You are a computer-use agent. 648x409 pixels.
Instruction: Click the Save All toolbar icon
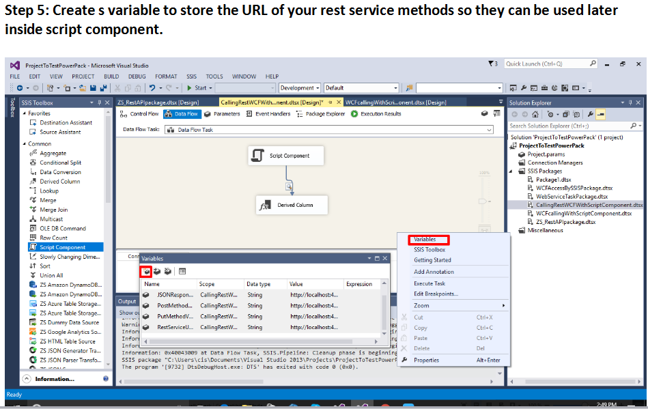[x=103, y=88]
